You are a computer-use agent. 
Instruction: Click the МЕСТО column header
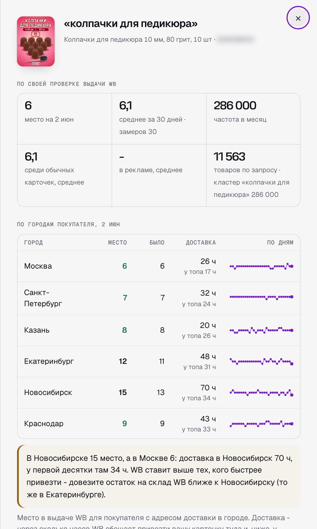[117, 242]
